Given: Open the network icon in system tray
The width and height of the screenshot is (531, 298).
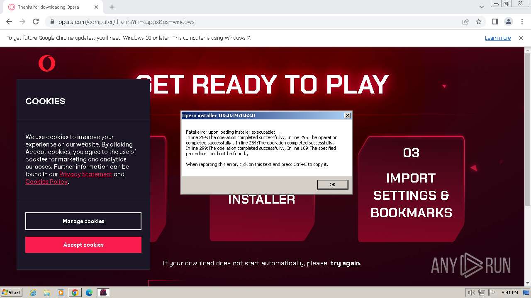Looking at the screenshot, I should click(x=481, y=293).
